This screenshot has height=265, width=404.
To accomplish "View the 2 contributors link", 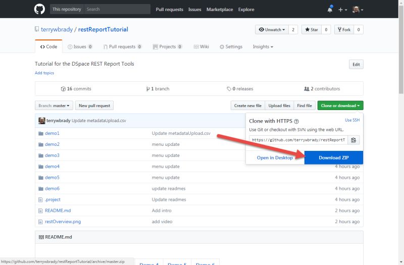I will (322, 89).
